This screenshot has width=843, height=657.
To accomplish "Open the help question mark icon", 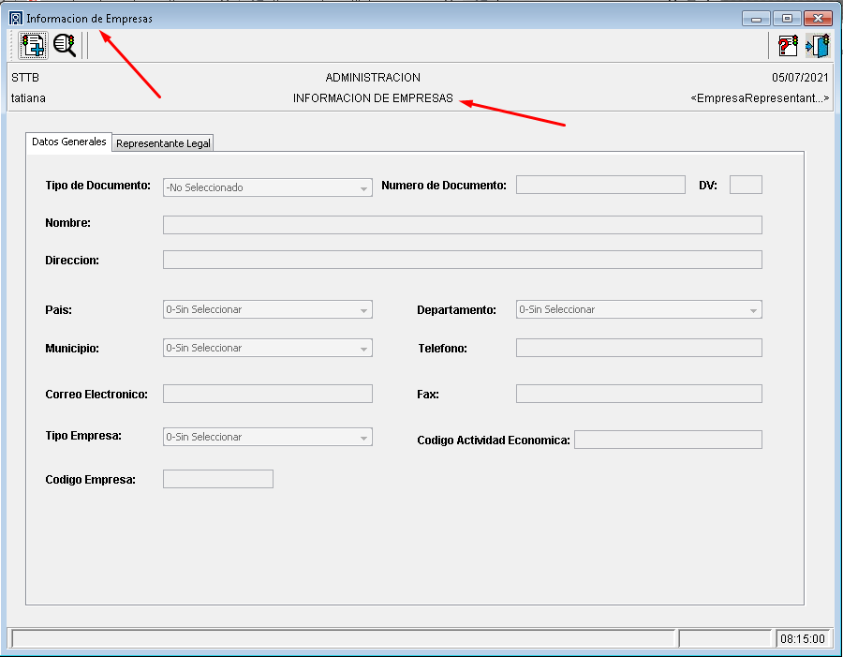I will (x=789, y=45).
